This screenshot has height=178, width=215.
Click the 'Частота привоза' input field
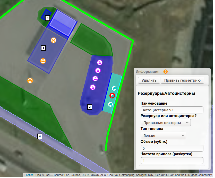172,161
